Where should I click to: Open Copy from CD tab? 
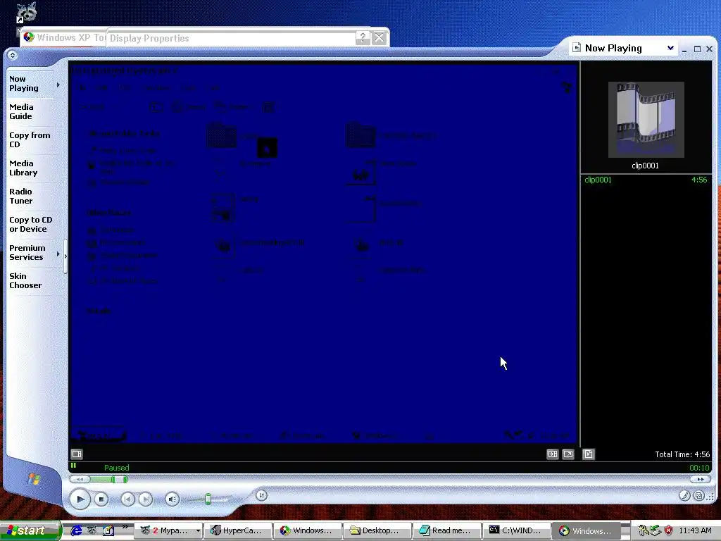[30, 140]
